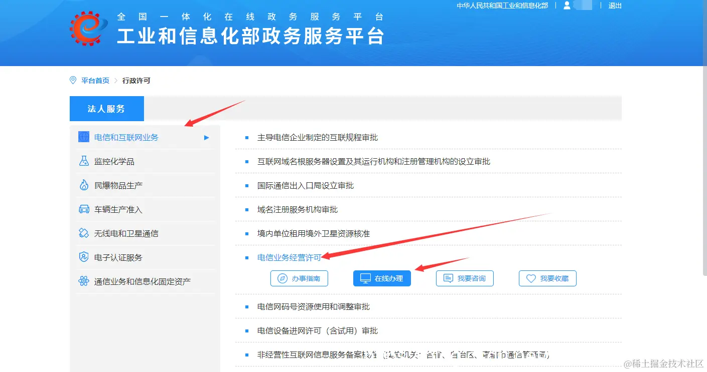Click the 通信业务和信息化固定资产 icon
707x372 pixels.
(84, 281)
